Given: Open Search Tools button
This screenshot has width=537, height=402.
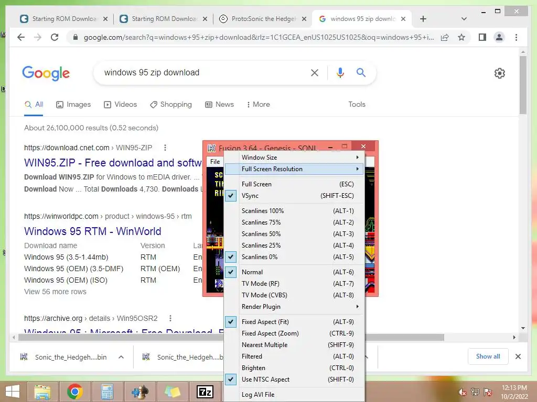Looking at the screenshot, I should pyautogui.click(x=357, y=105).
